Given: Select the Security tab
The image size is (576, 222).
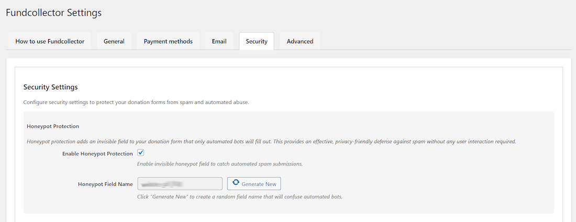Looking at the screenshot, I should tap(257, 41).
